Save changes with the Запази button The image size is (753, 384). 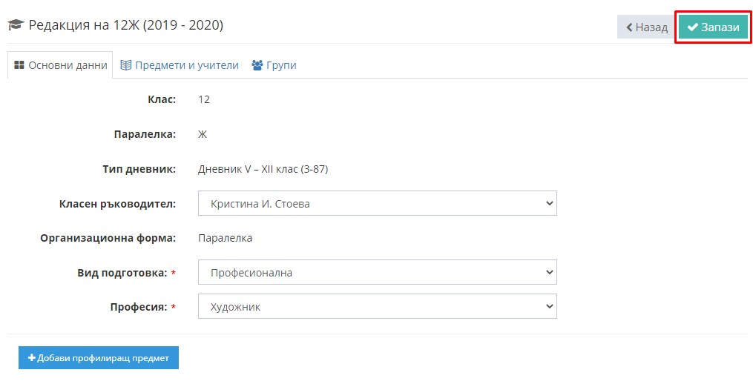click(x=714, y=27)
